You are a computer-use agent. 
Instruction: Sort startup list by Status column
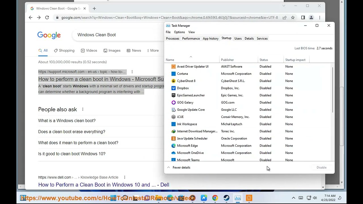coord(271,60)
